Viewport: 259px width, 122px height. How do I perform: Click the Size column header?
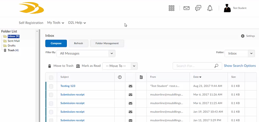233,77
